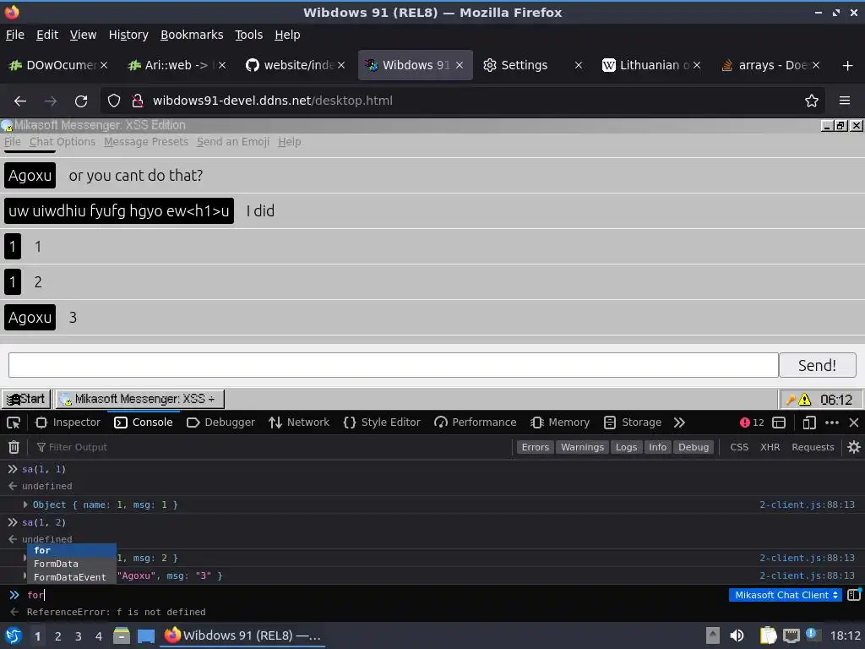
Task: Show more devtools tabs with chevron
Action: [679, 423]
